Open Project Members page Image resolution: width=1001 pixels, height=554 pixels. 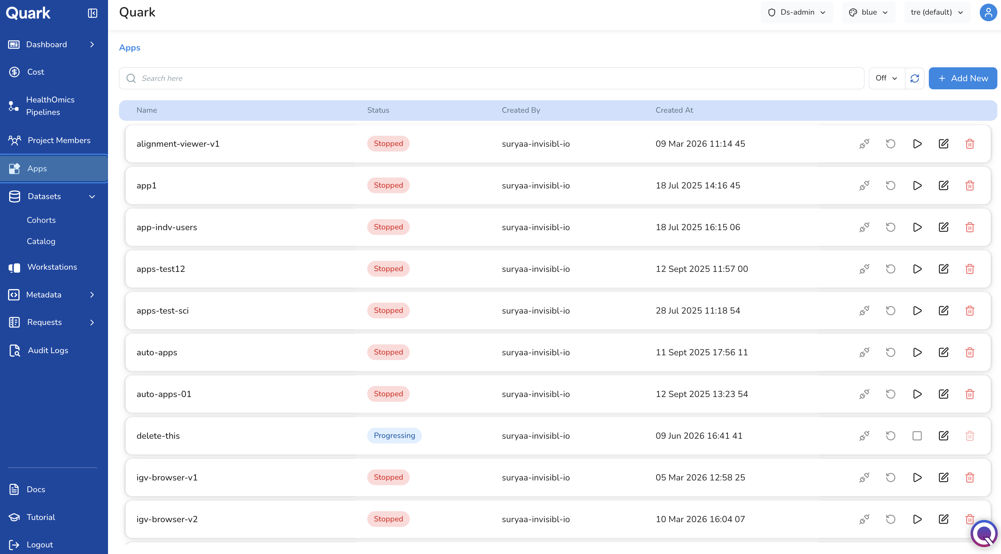pyautogui.click(x=58, y=140)
